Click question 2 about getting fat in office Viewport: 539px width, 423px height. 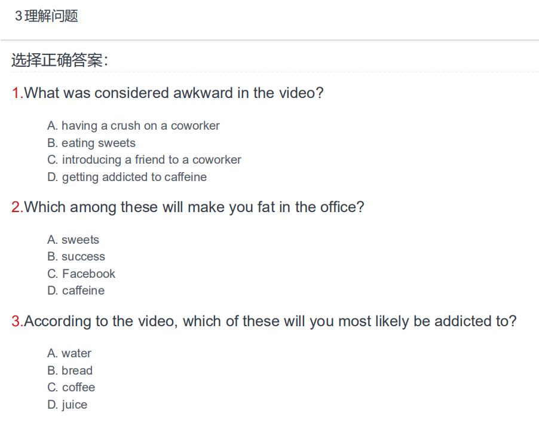tap(188, 207)
